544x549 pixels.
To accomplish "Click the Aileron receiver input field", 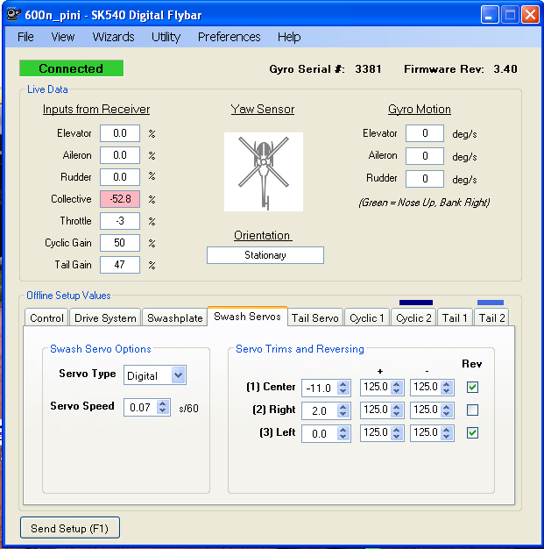I will click(120, 155).
